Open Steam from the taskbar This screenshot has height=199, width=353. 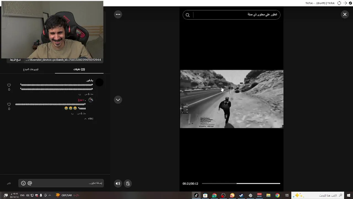coord(241,195)
